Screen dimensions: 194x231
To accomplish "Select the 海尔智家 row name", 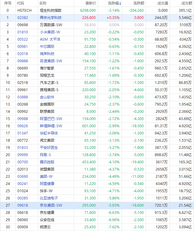I will coord(47,68).
